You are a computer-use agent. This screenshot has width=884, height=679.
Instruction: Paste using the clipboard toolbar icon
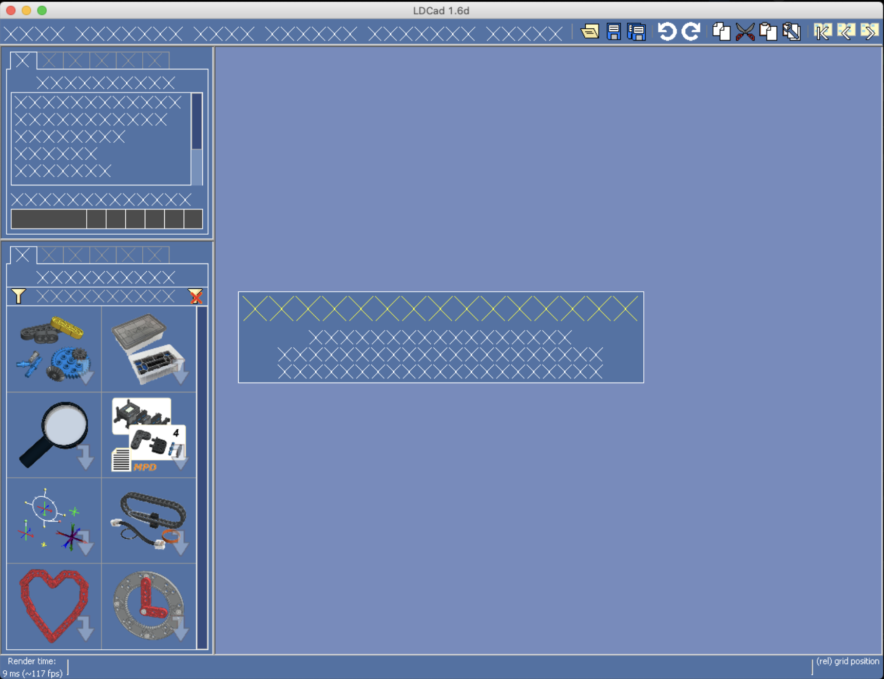768,32
